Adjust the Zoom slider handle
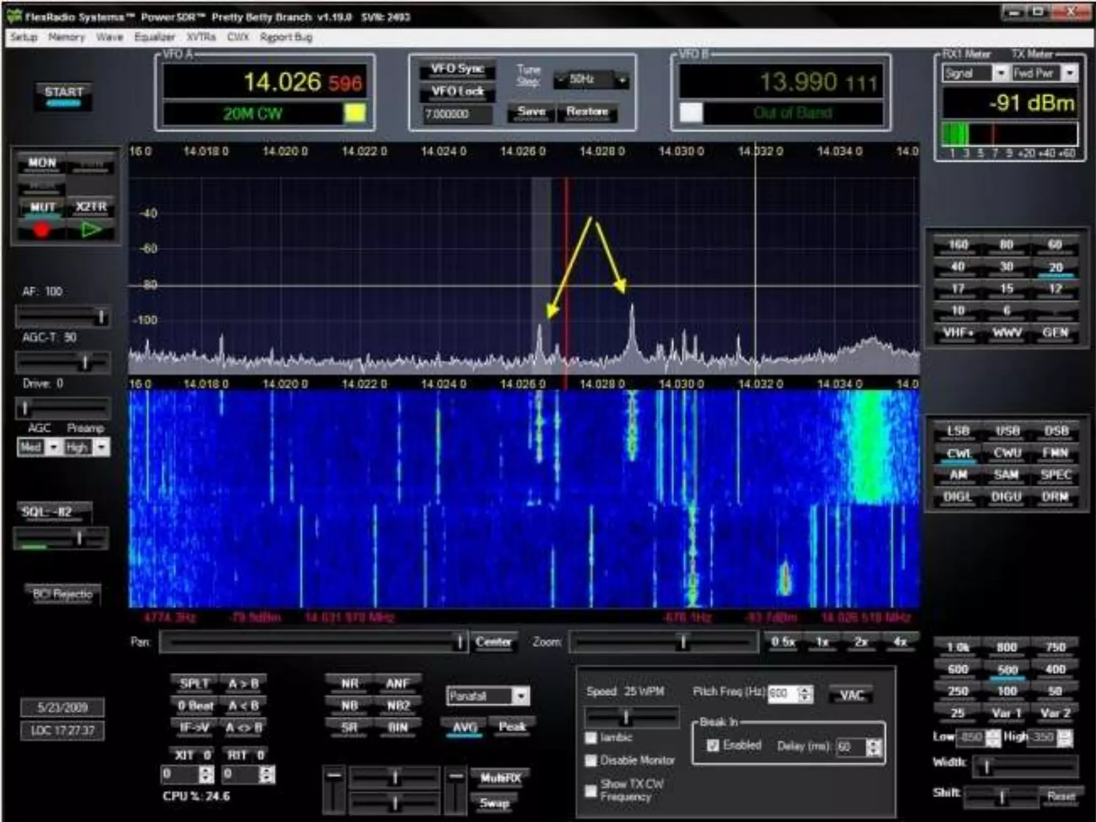The height and width of the screenshot is (822, 1096). click(683, 642)
